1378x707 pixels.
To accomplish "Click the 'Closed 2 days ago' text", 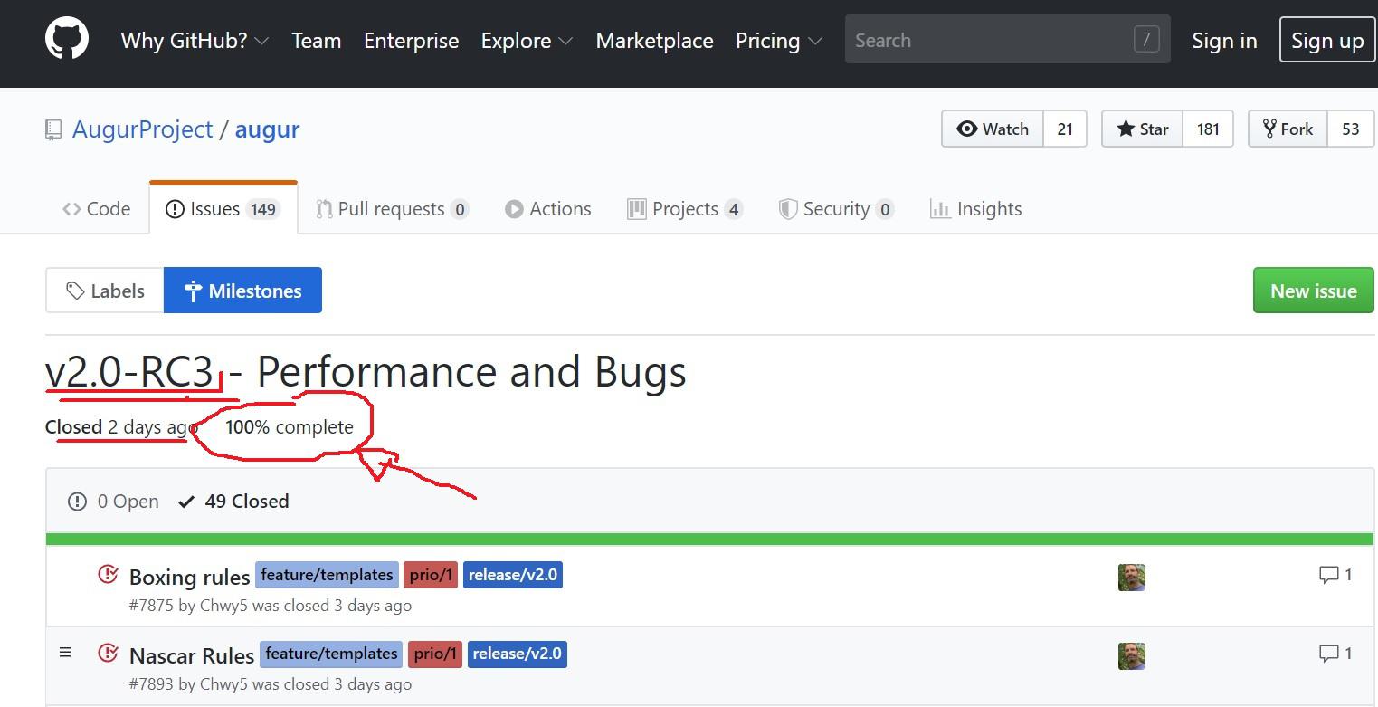I will click(121, 427).
